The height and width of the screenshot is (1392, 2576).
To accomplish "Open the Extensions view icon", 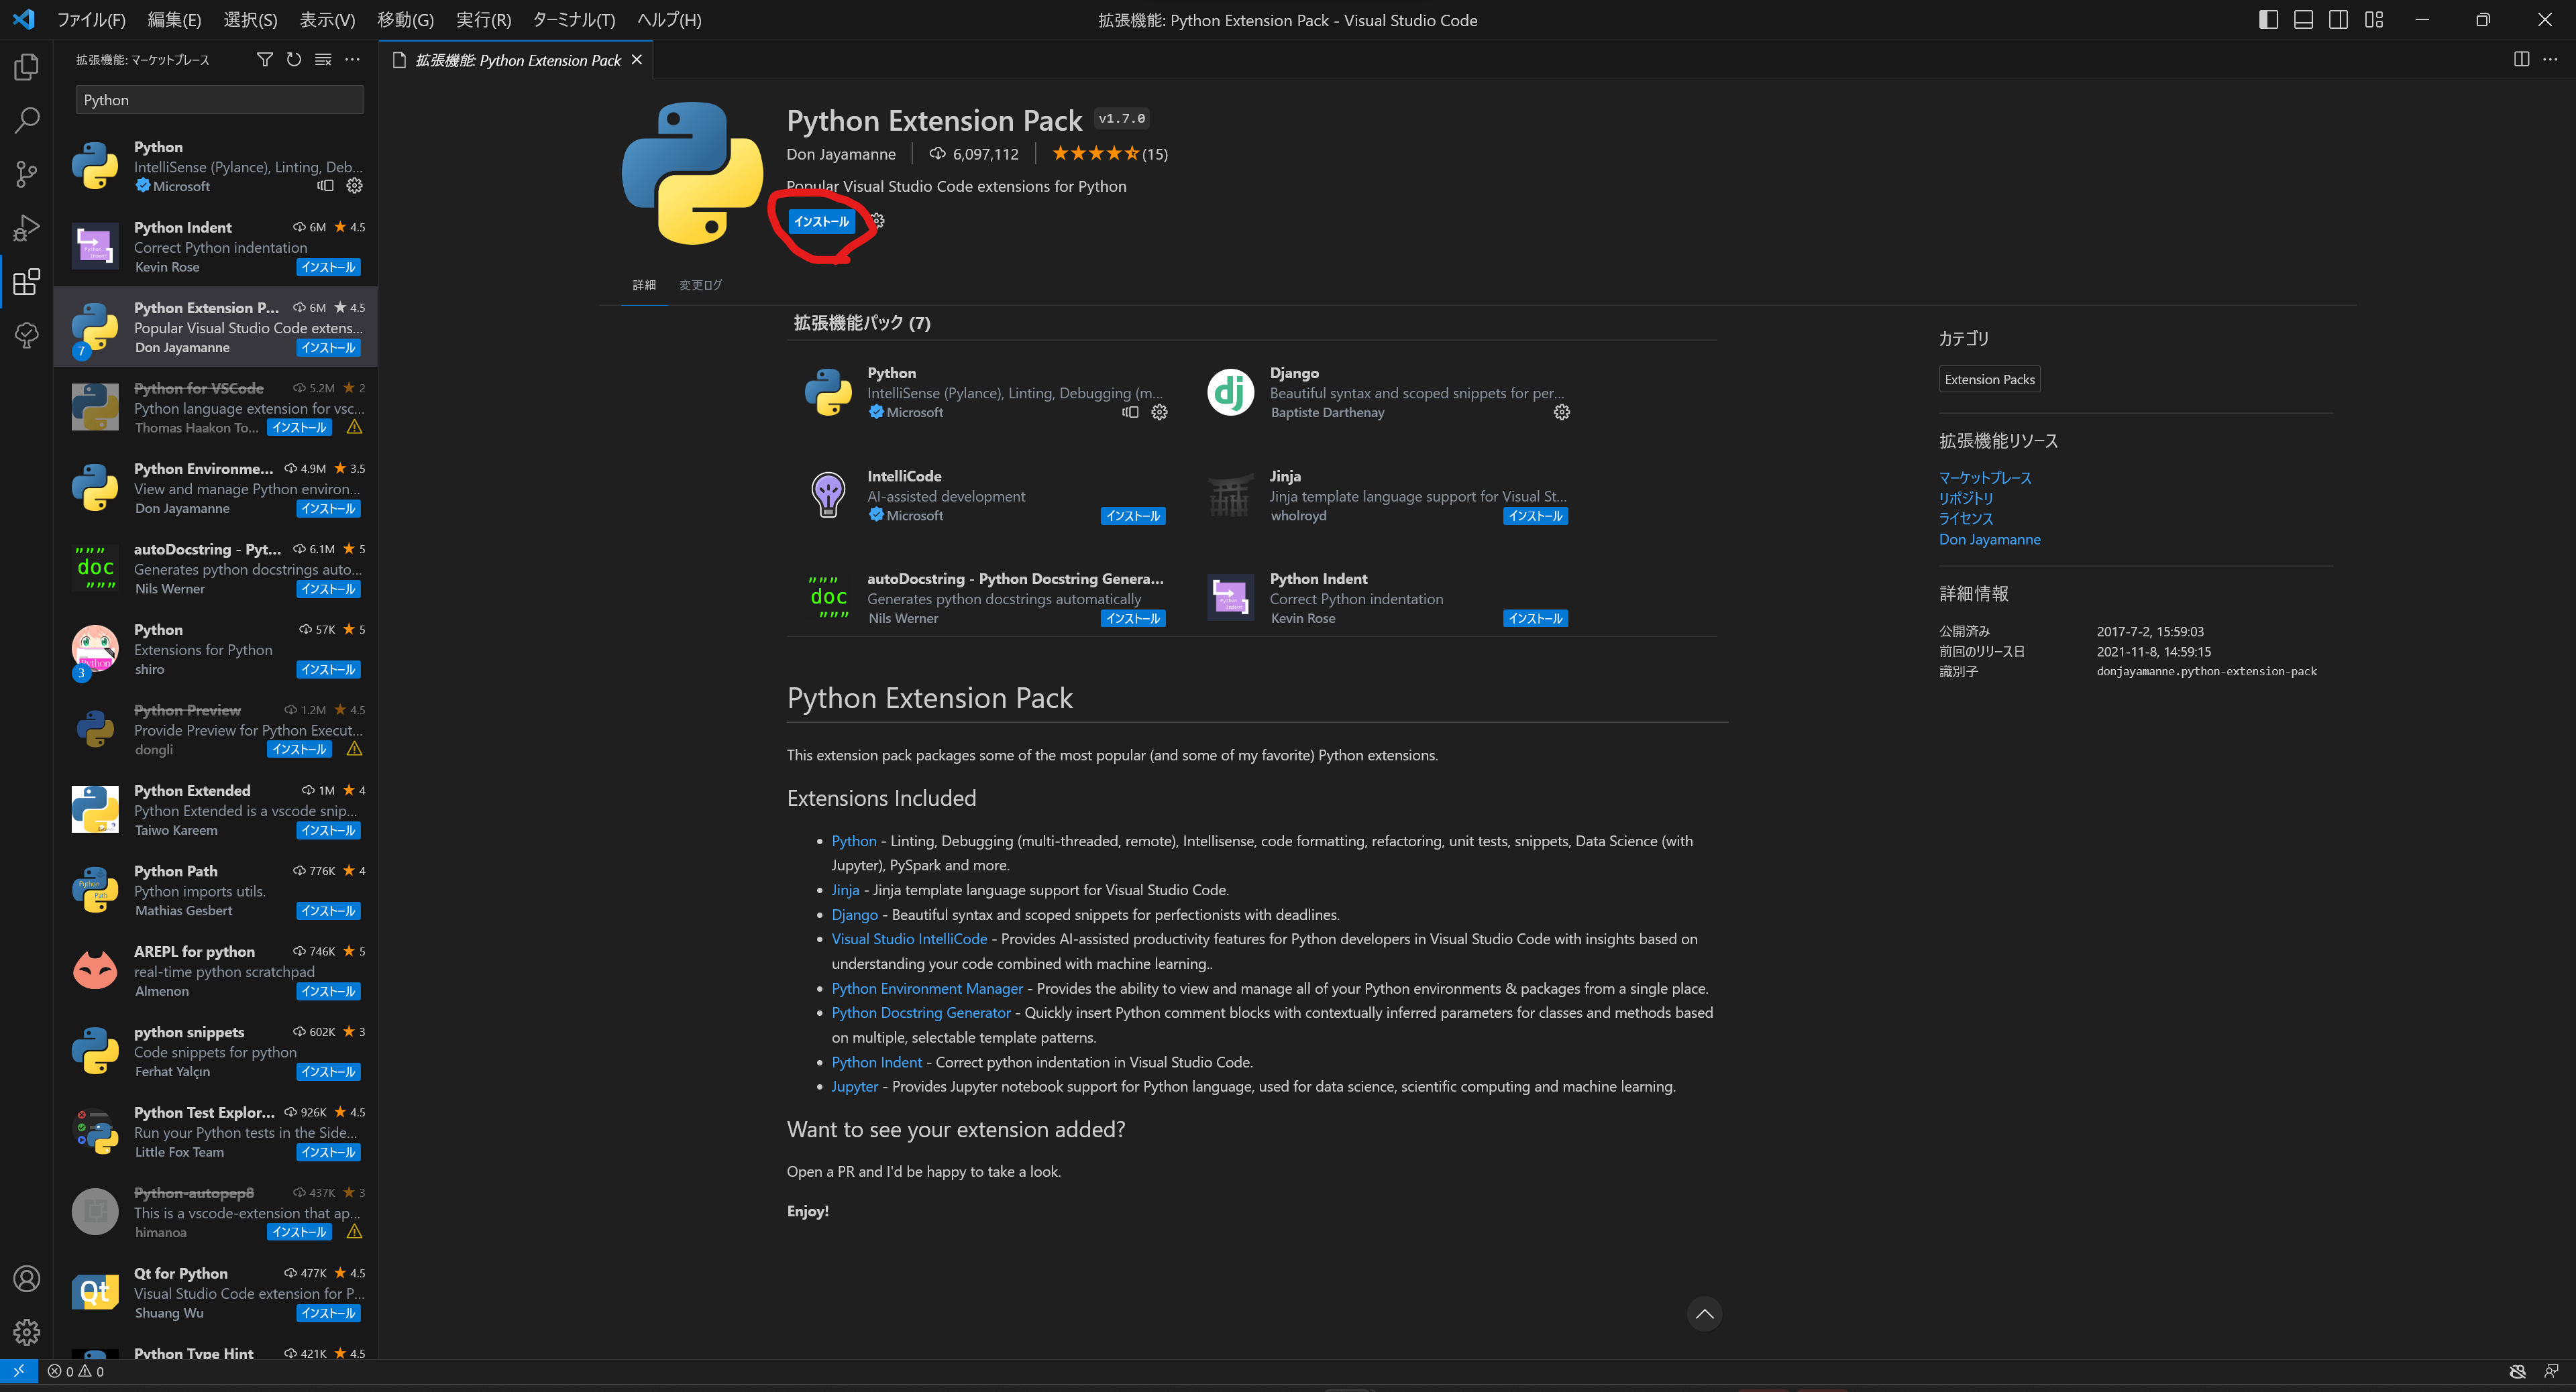I will pos(26,282).
